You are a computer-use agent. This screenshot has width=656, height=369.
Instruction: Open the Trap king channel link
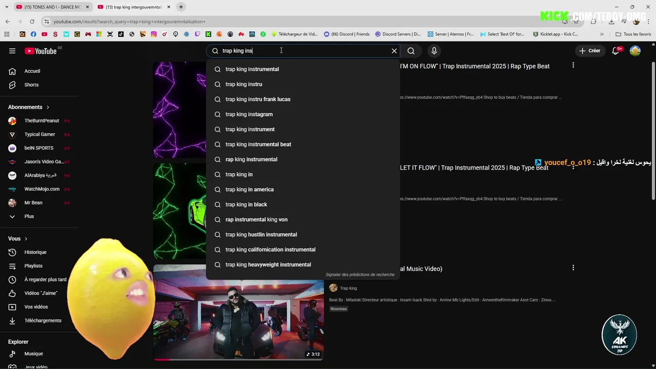(348, 288)
